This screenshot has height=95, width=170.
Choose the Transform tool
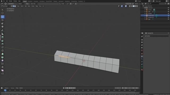[2, 27]
